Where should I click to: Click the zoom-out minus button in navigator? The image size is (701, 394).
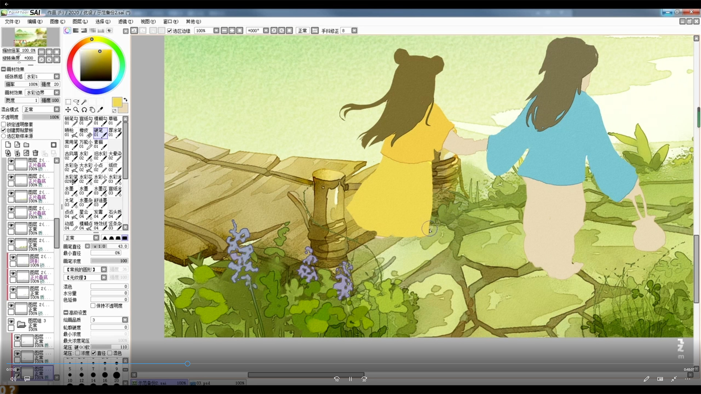click(41, 52)
